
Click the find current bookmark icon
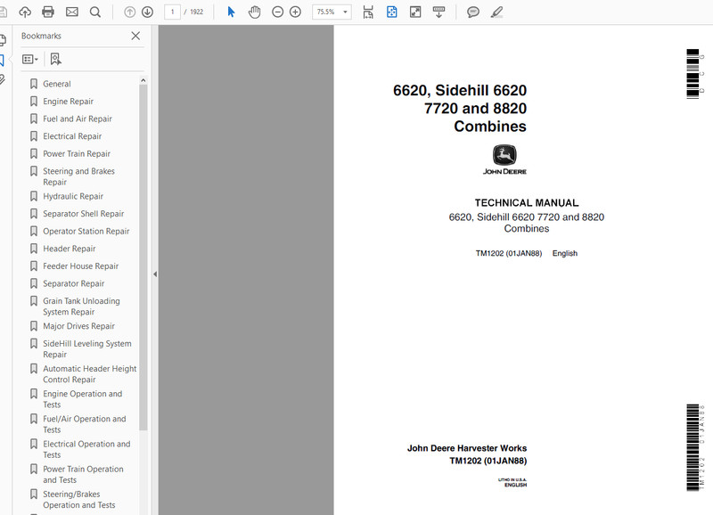(55, 59)
